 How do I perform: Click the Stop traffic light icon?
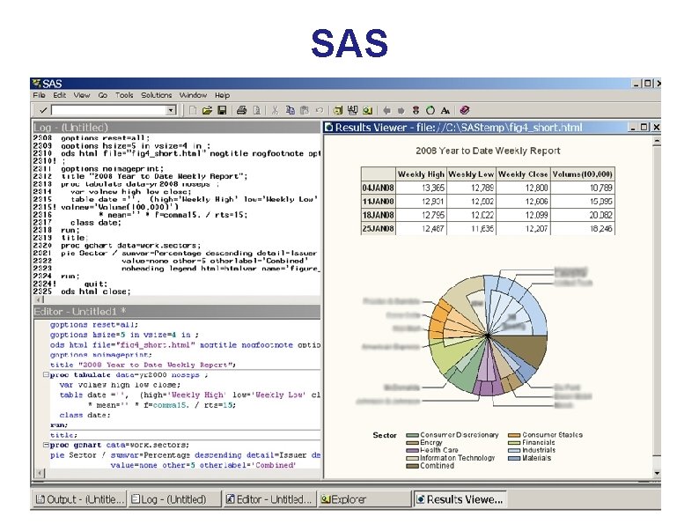(416, 110)
